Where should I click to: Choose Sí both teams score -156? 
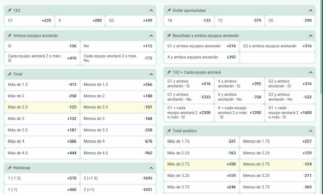(x=42, y=46)
